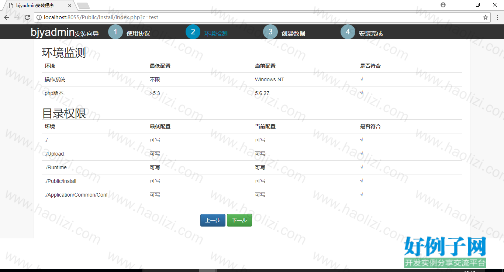Image resolution: width=504 pixels, height=272 pixels.
Task: Click the check mark in the ./Upload row
Action: [362, 154]
